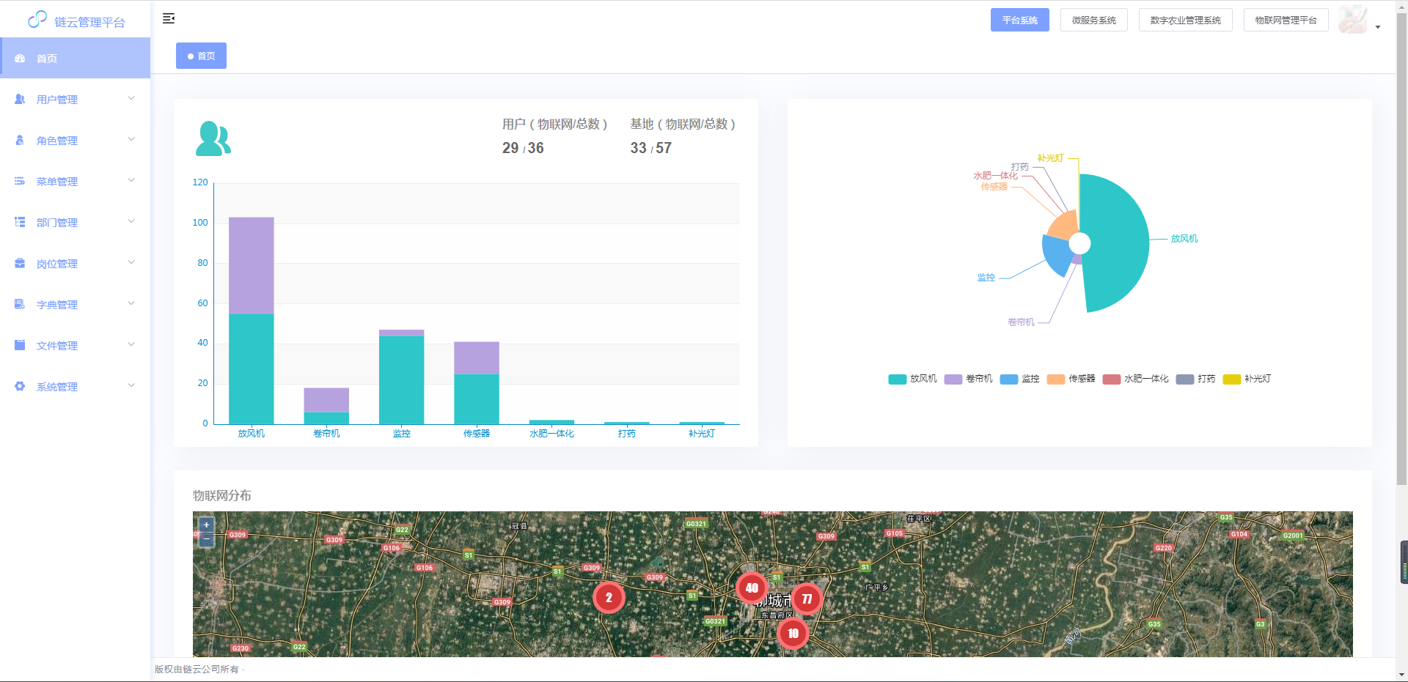Open the avatar dropdown arrow menu
The width and height of the screenshot is (1408, 682).
coord(1378,27)
